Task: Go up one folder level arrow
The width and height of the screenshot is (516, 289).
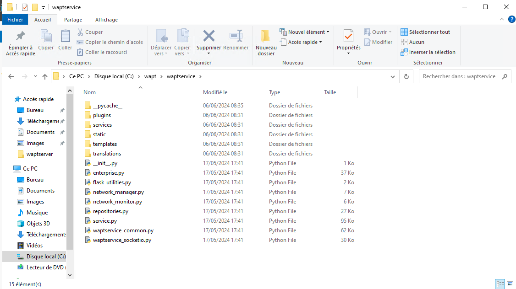Action: [45, 76]
